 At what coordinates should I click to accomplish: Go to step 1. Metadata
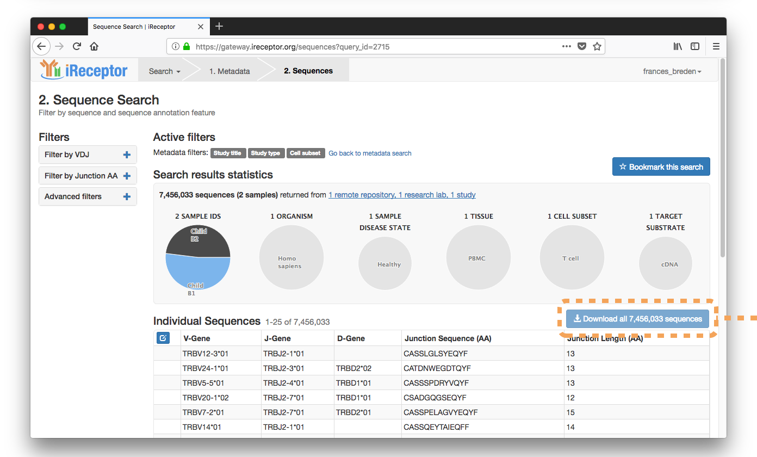[229, 71]
